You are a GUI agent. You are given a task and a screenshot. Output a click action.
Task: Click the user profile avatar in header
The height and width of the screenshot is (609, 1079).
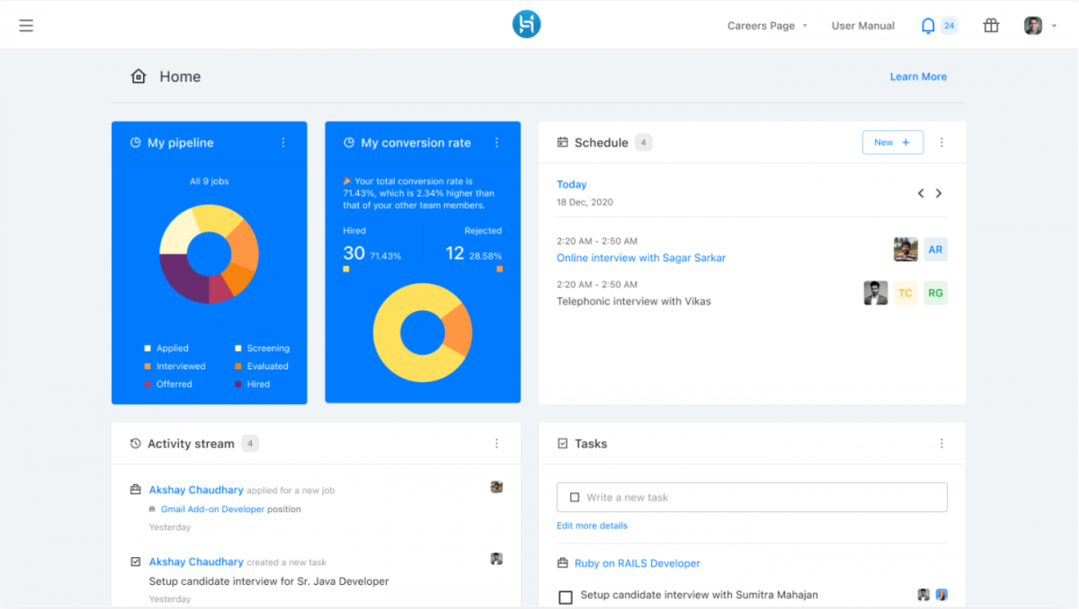pyautogui.click(x=1033, y=26)
